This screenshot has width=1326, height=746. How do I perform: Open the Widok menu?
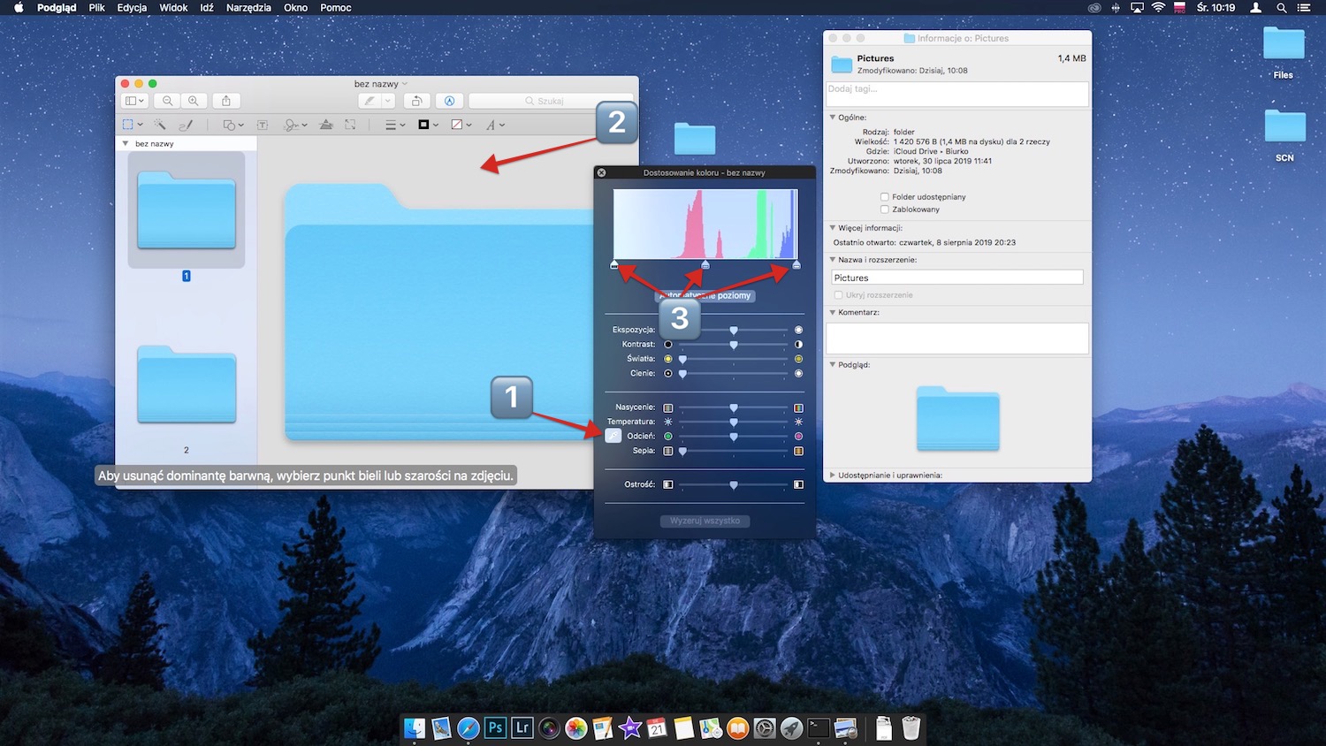172,7
